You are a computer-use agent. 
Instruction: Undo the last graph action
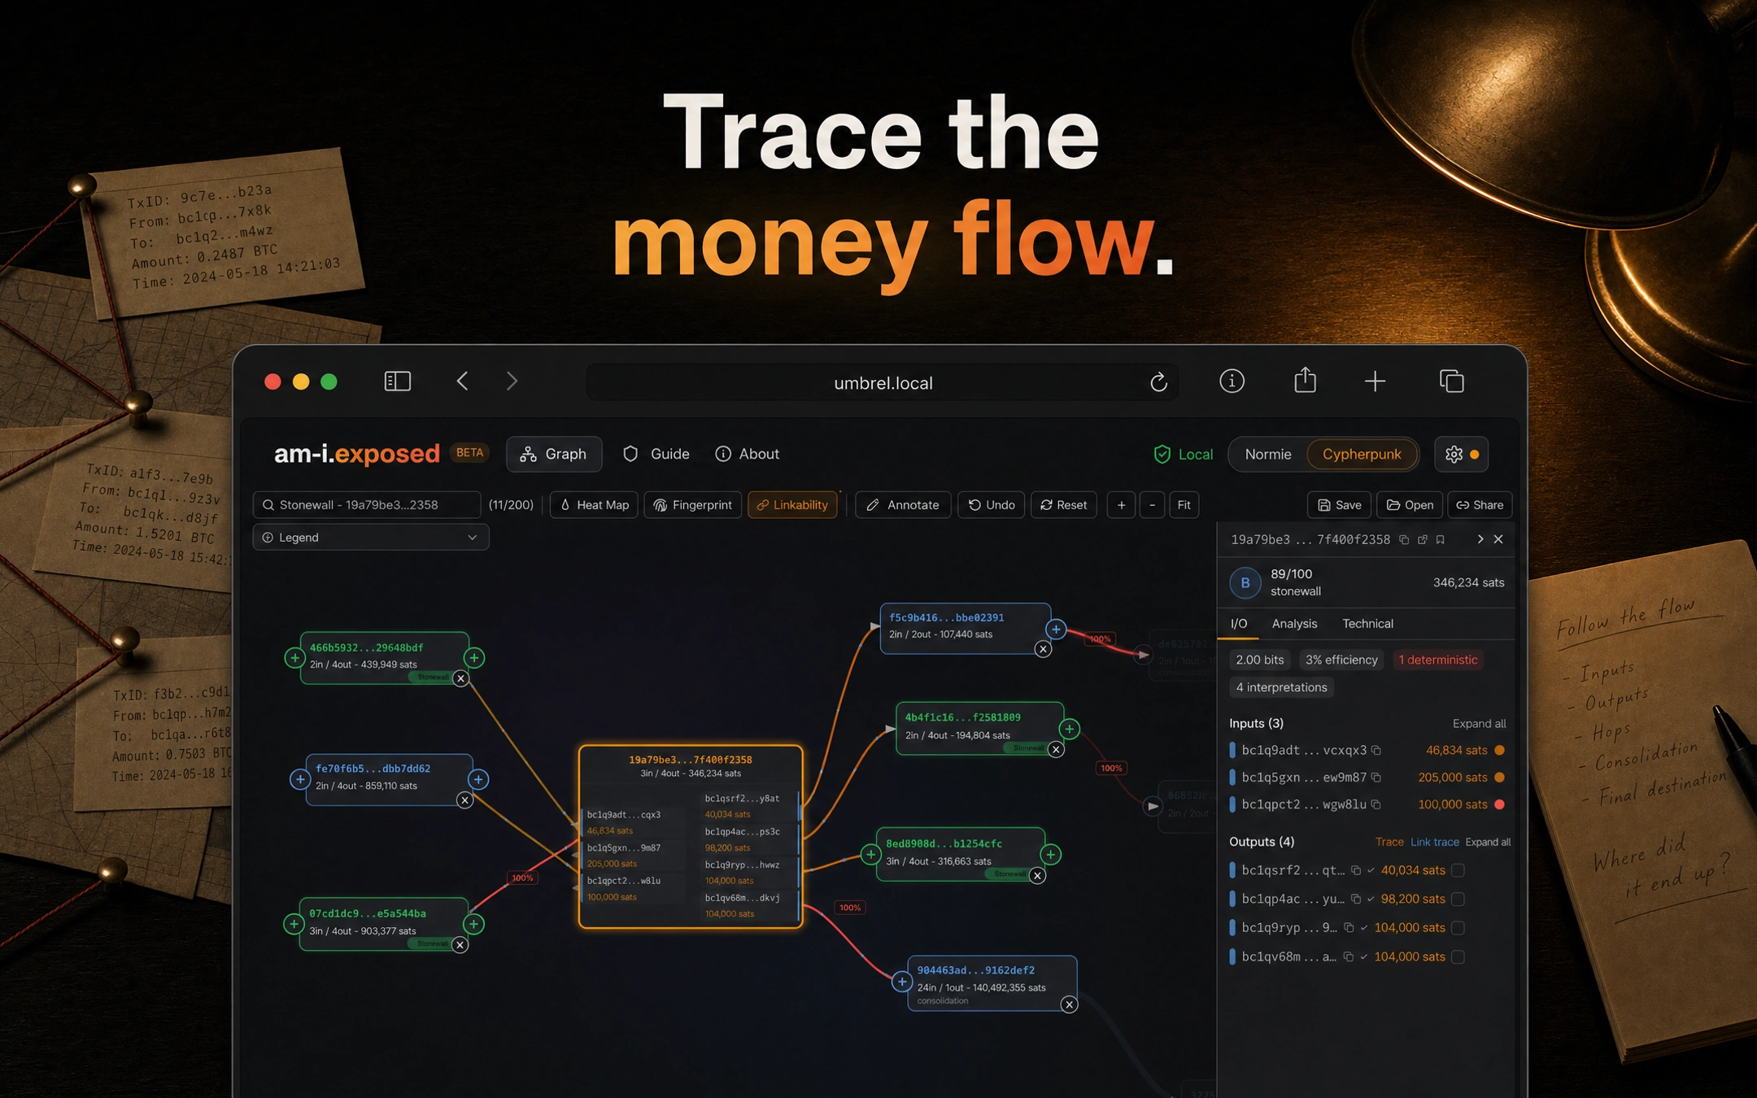(x=992, y=505)
